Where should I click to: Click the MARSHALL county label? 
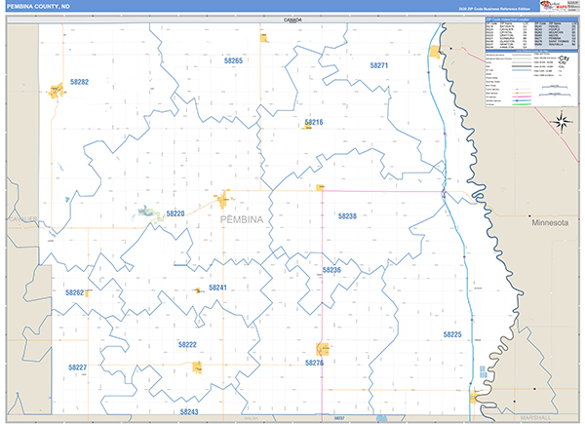point(535,417)
